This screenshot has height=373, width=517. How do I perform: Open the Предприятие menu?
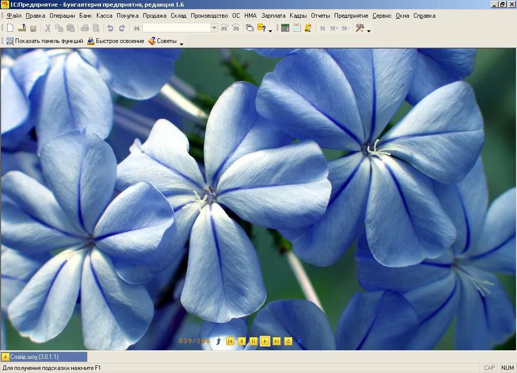pyautogui.click(x=351, y=16)
